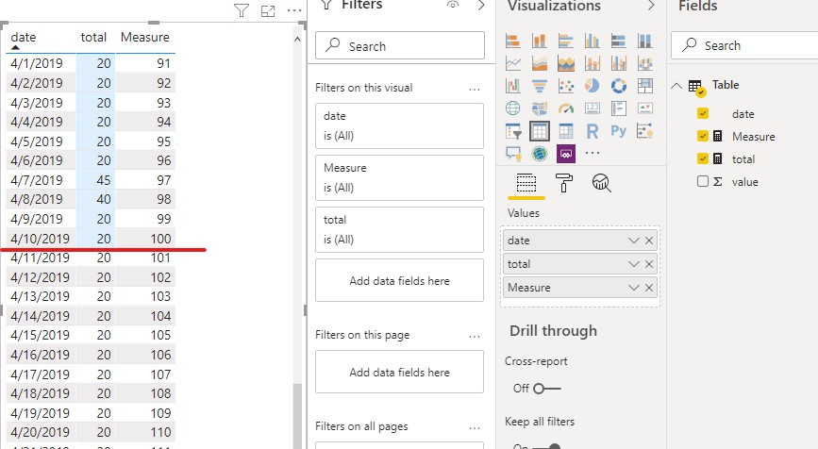Select the Stacked bar chart visualization
This screenshot has width=818, height=449.
point(513,41)
